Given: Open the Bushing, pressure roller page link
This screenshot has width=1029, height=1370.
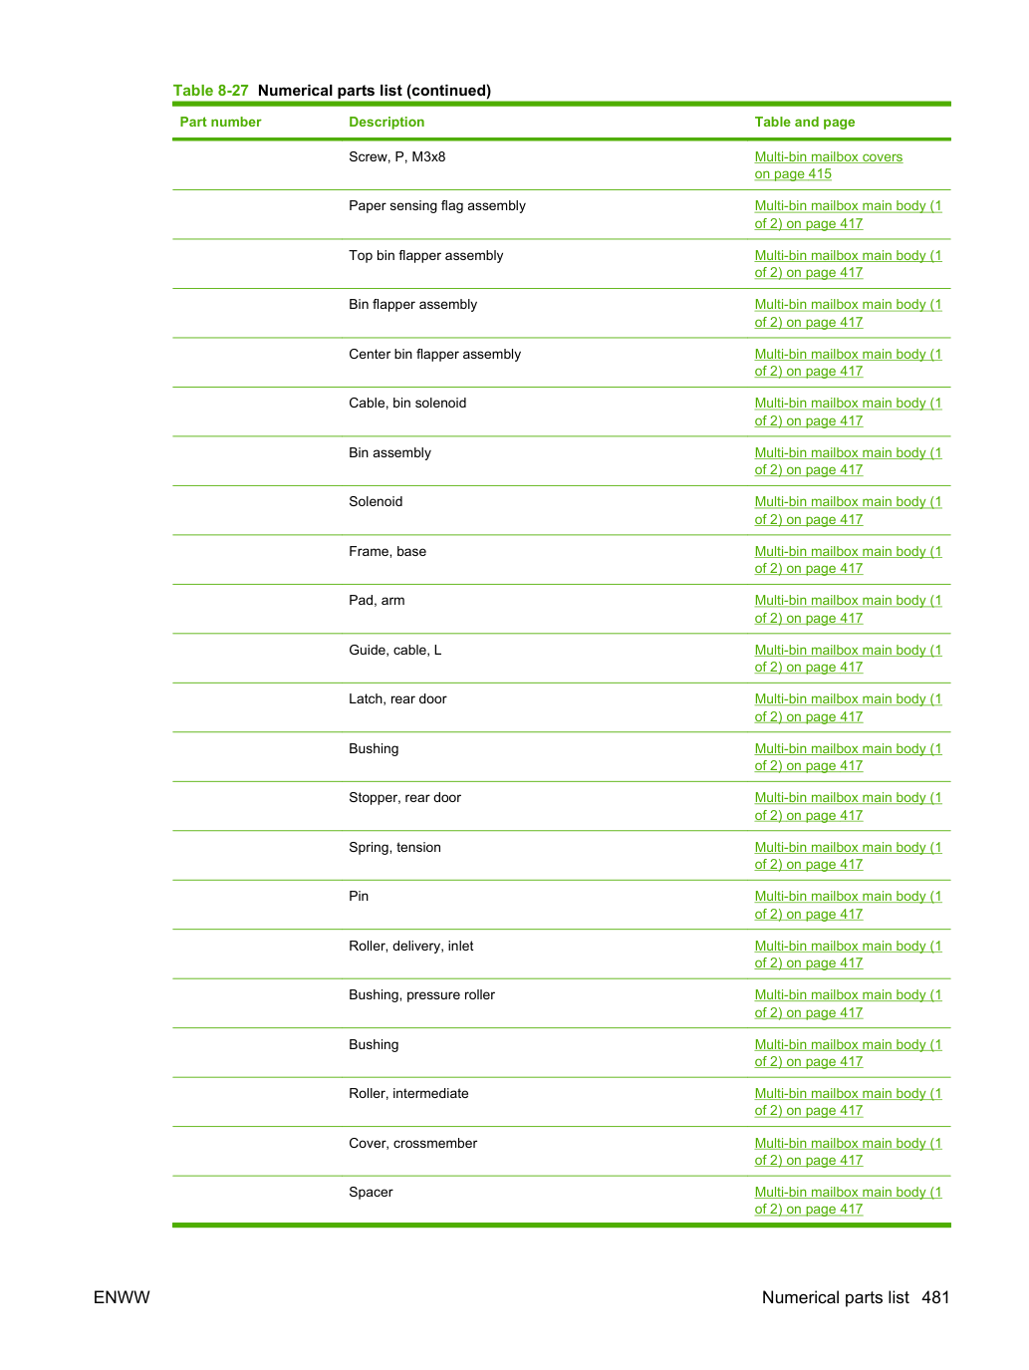Looking at the screenshot, I should [x=848, y=1004].
